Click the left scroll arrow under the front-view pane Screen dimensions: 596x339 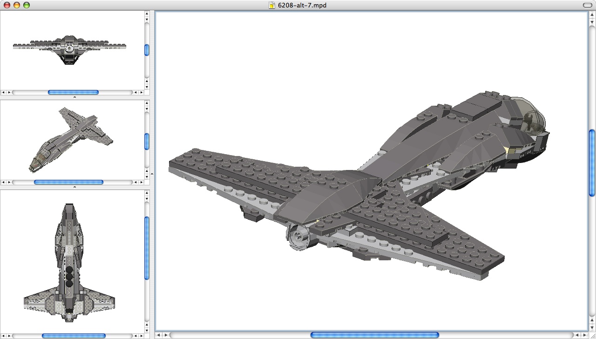click(x=3, y=92)
